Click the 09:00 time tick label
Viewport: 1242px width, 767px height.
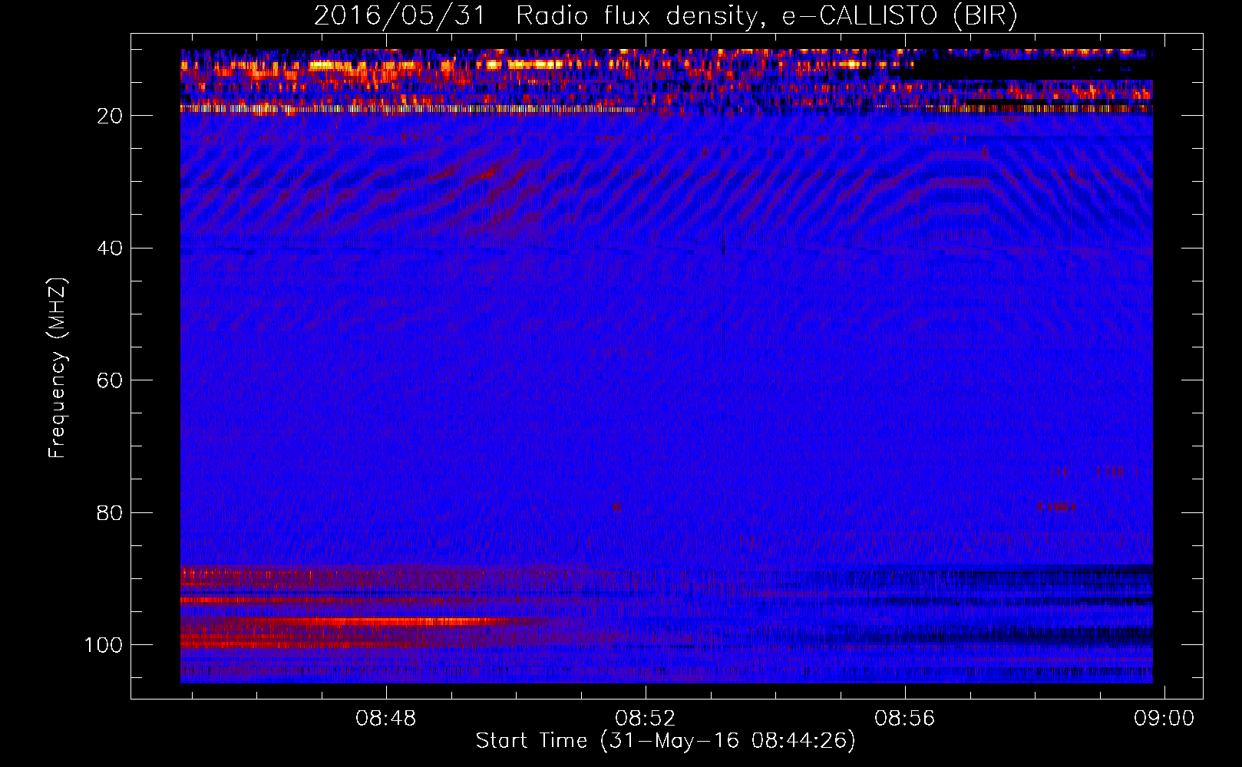(x=1164, y=718)
